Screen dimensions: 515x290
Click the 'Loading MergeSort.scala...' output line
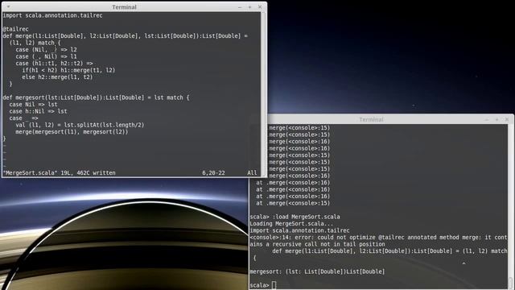click(x=291, y=224)
